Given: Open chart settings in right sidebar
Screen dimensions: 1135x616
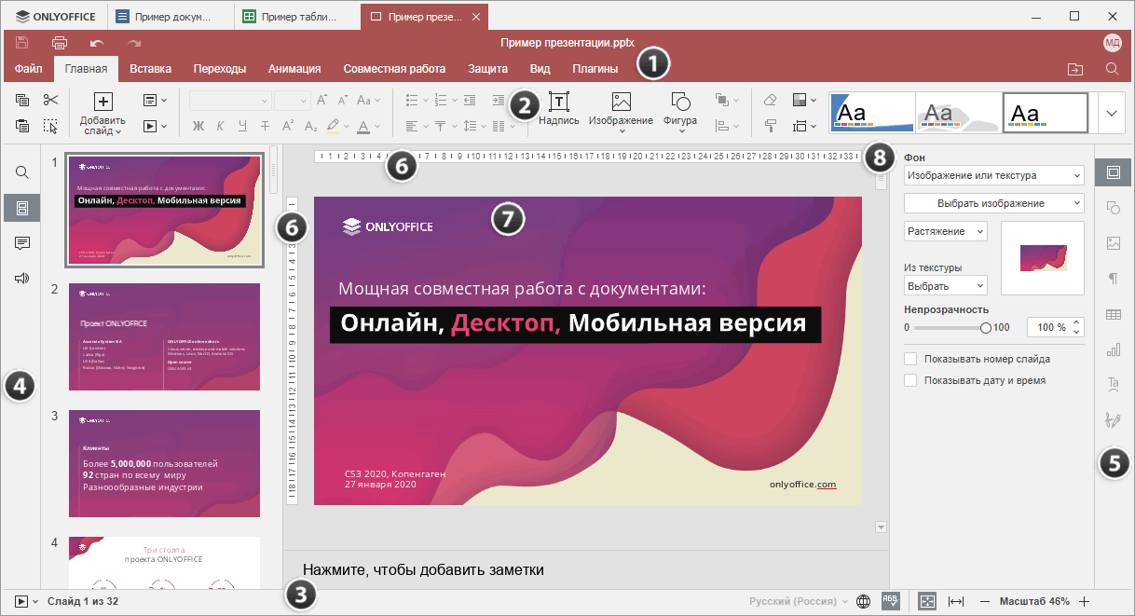Looking at the screenshot, I should (1113, 350).
